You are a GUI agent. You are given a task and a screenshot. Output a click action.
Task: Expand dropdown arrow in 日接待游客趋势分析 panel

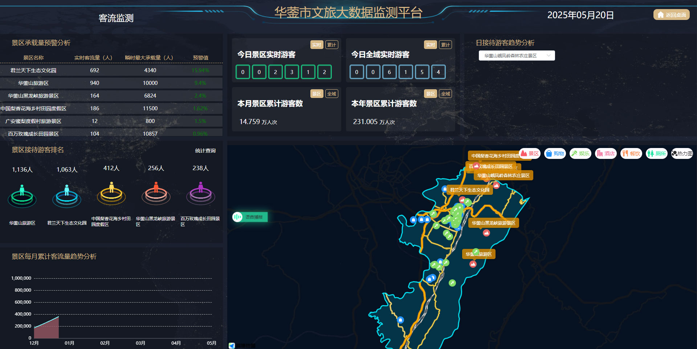coord(549,56)
